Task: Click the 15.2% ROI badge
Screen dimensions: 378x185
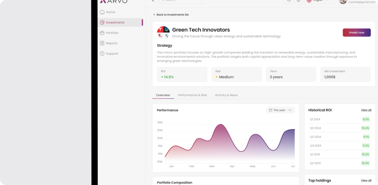Action: pos(365,154)
